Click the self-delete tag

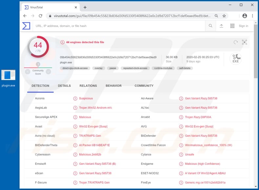tap(185, 68)
